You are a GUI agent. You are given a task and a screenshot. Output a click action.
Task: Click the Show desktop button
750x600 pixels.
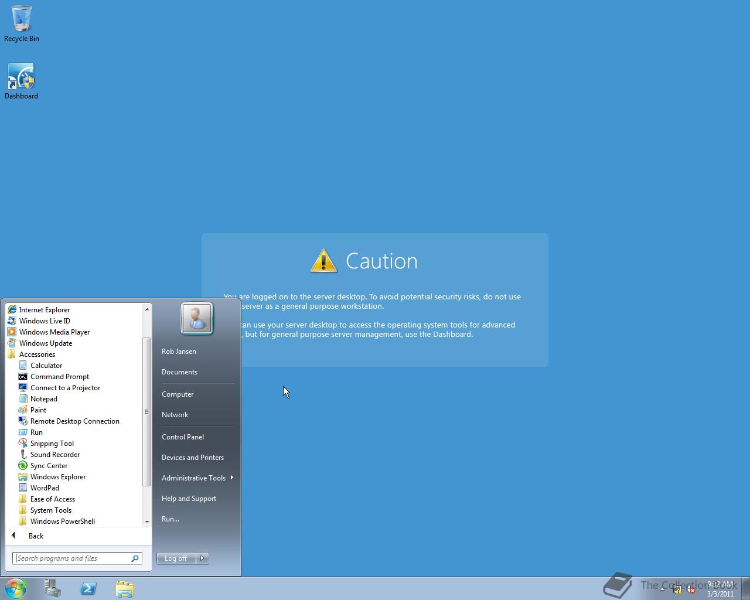[745, 588]
